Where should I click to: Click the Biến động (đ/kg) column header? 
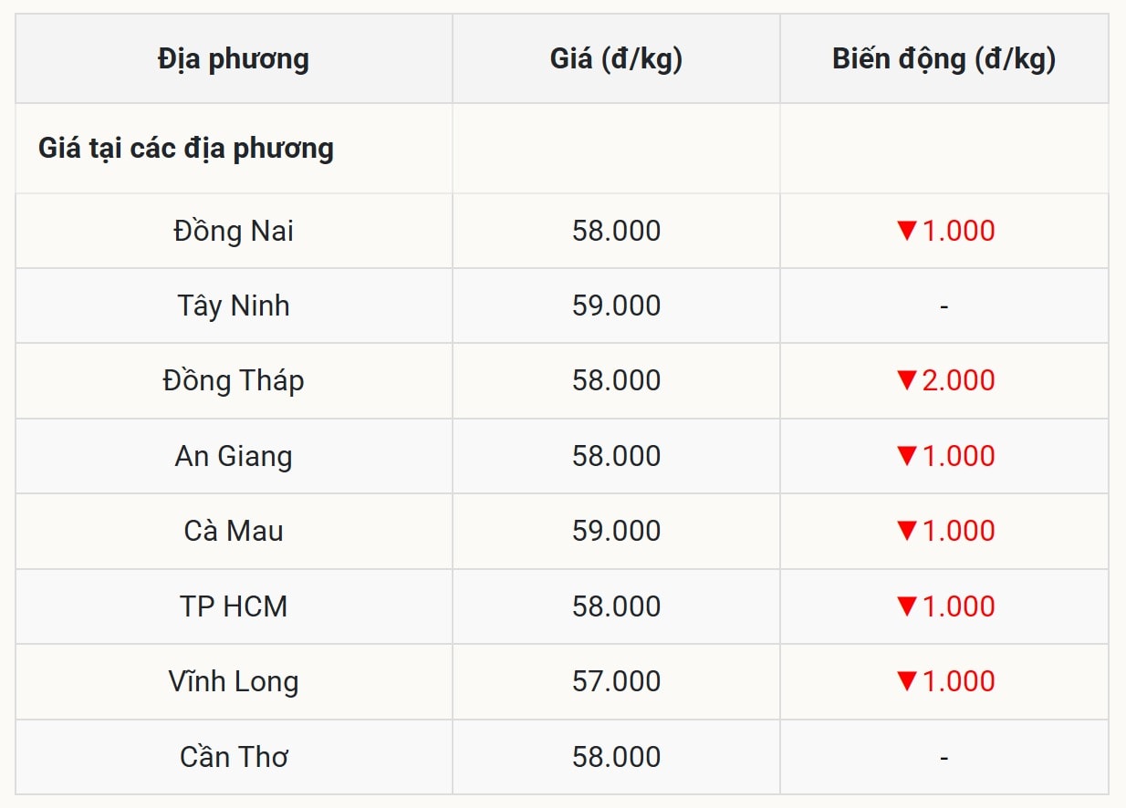click(944, 59)
